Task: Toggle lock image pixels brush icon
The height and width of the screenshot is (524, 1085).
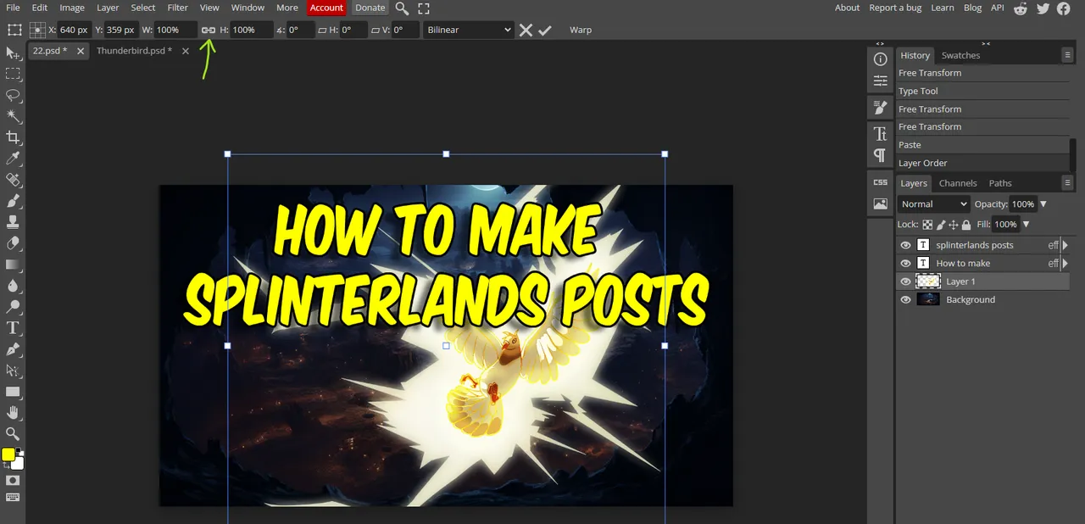Action: (x=941, y=225)
